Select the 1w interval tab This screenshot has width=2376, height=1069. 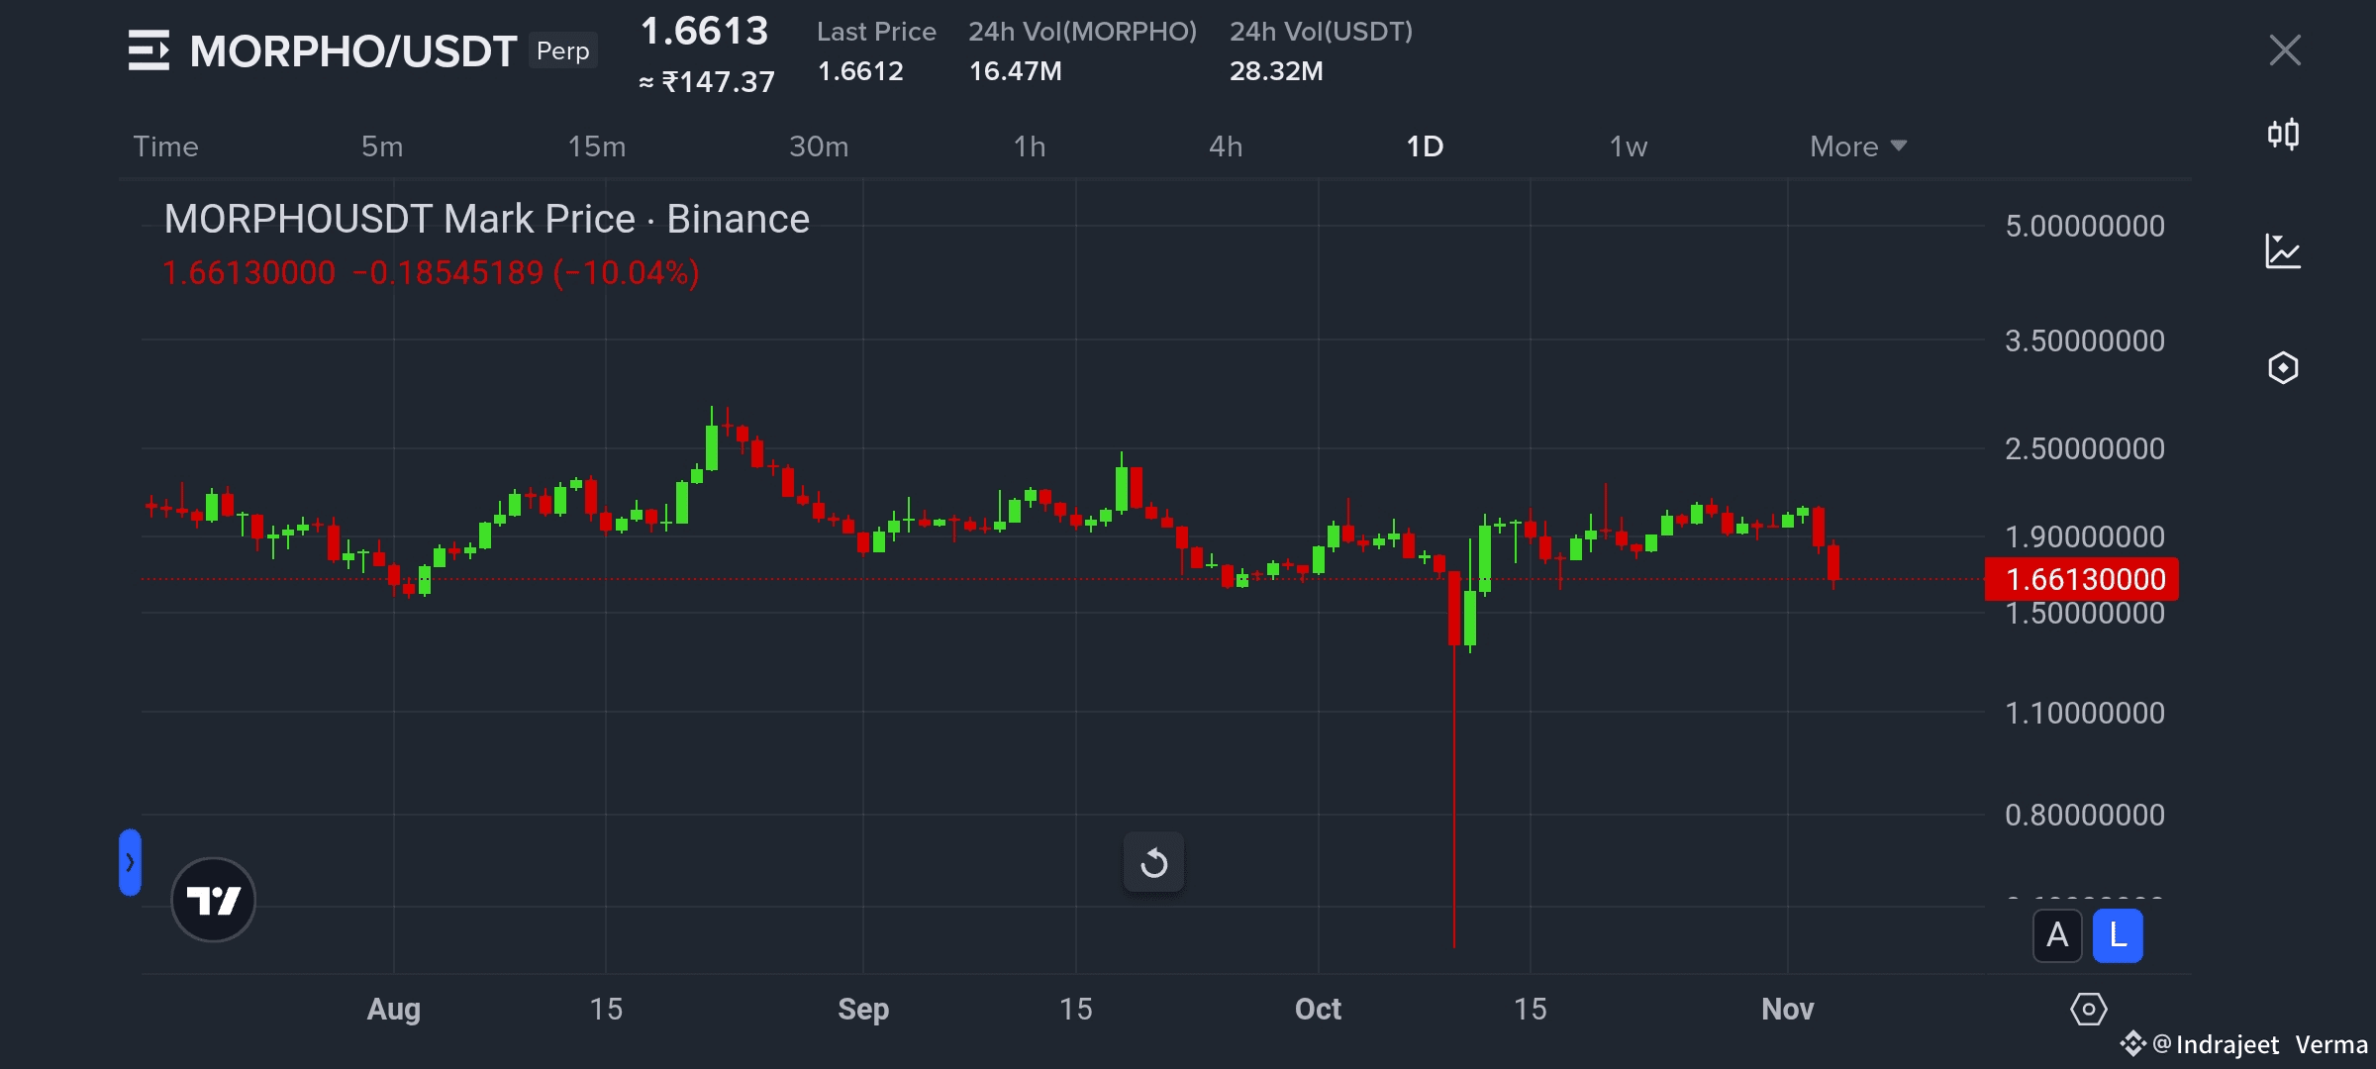point(1628,146)
